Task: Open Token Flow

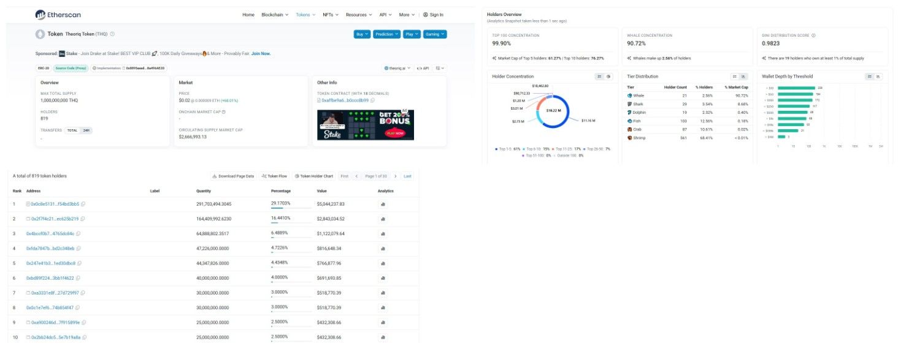Action: pos(274,176)
